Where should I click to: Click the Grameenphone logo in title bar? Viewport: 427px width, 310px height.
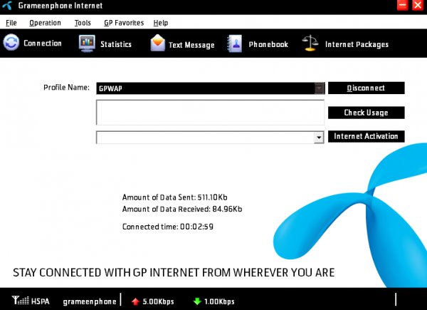tap(7, 5)
